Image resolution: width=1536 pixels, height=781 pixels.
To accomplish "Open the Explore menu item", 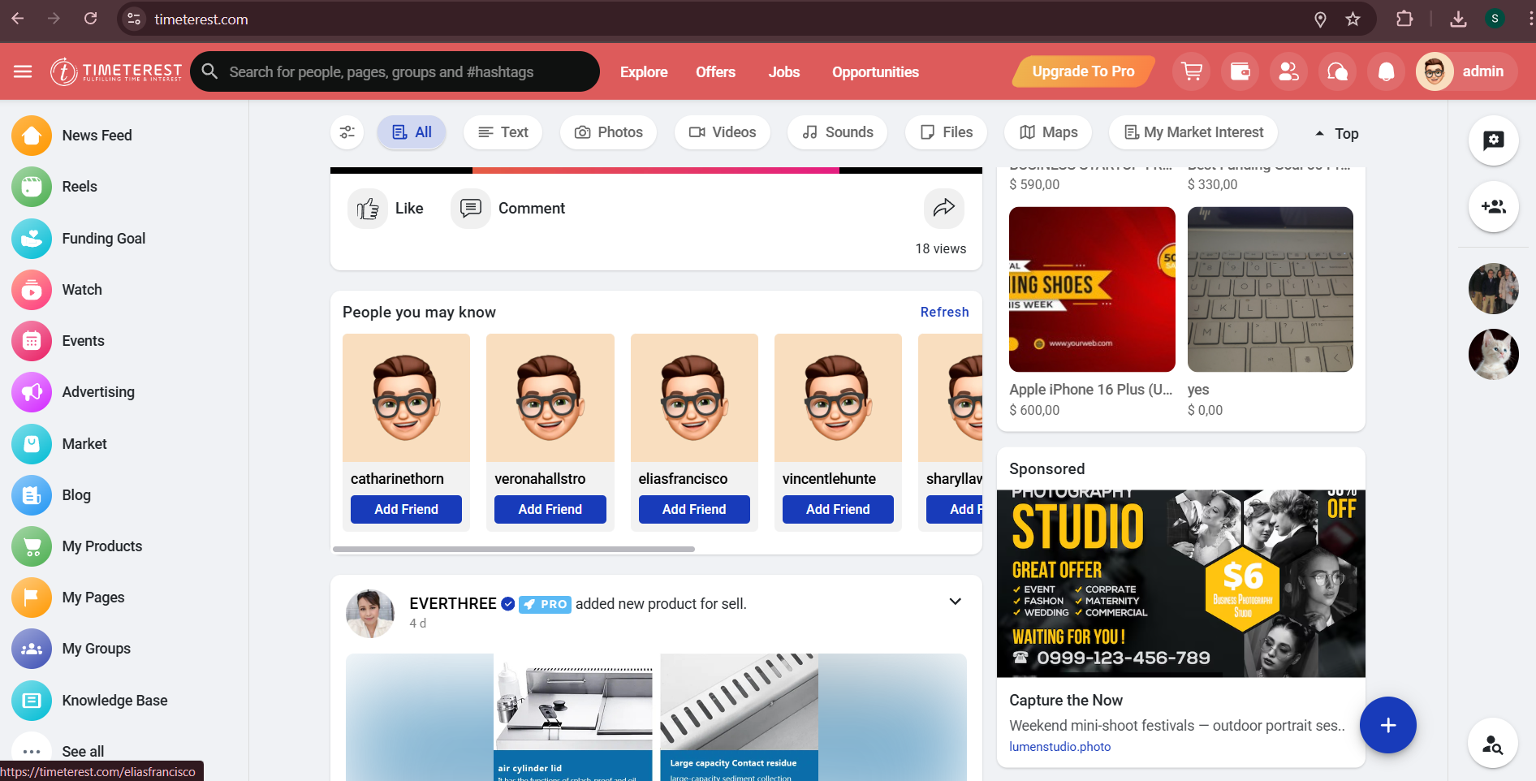I will pos(644,72).
